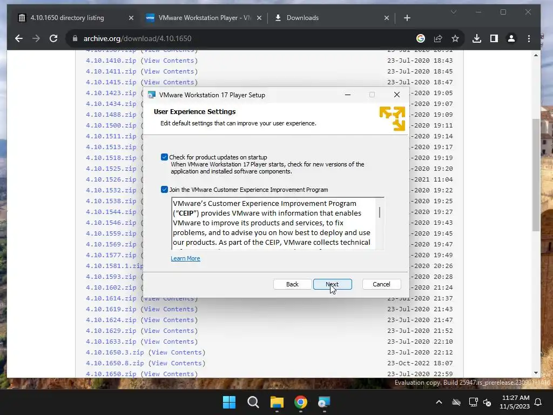Click the page scroll-down arrow

pyautogui.click(x=536, y=373)
